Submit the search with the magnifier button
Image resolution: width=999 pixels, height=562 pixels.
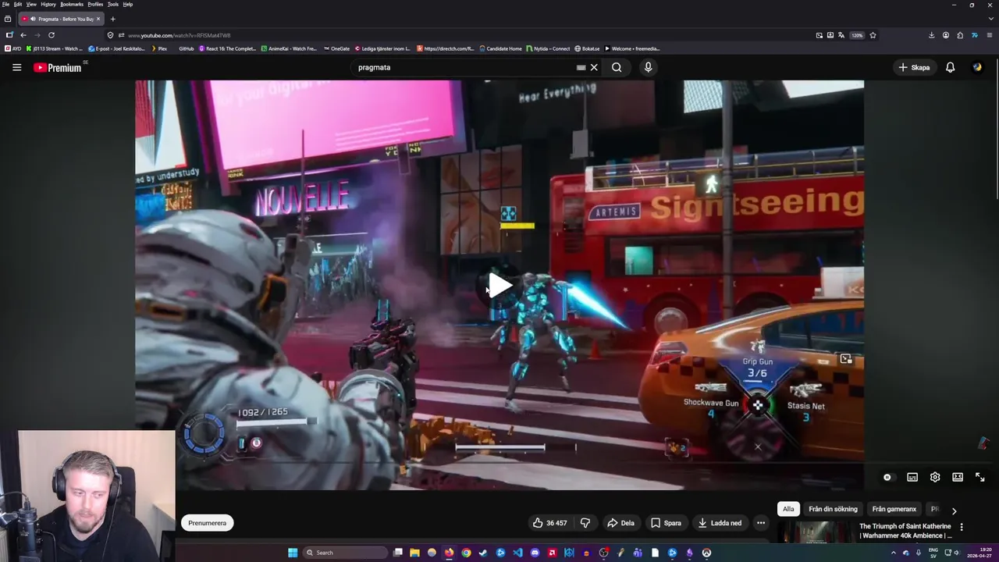point(617,67)
